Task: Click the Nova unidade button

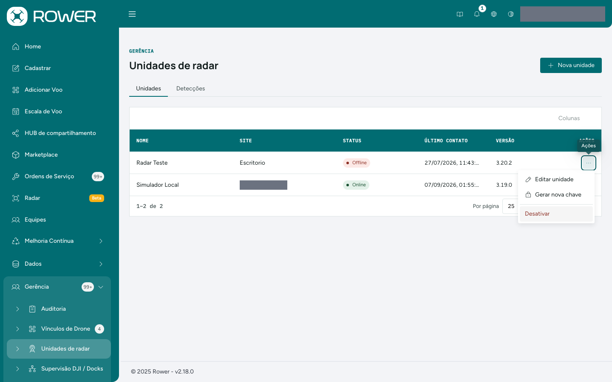Action: pos(571,65)
